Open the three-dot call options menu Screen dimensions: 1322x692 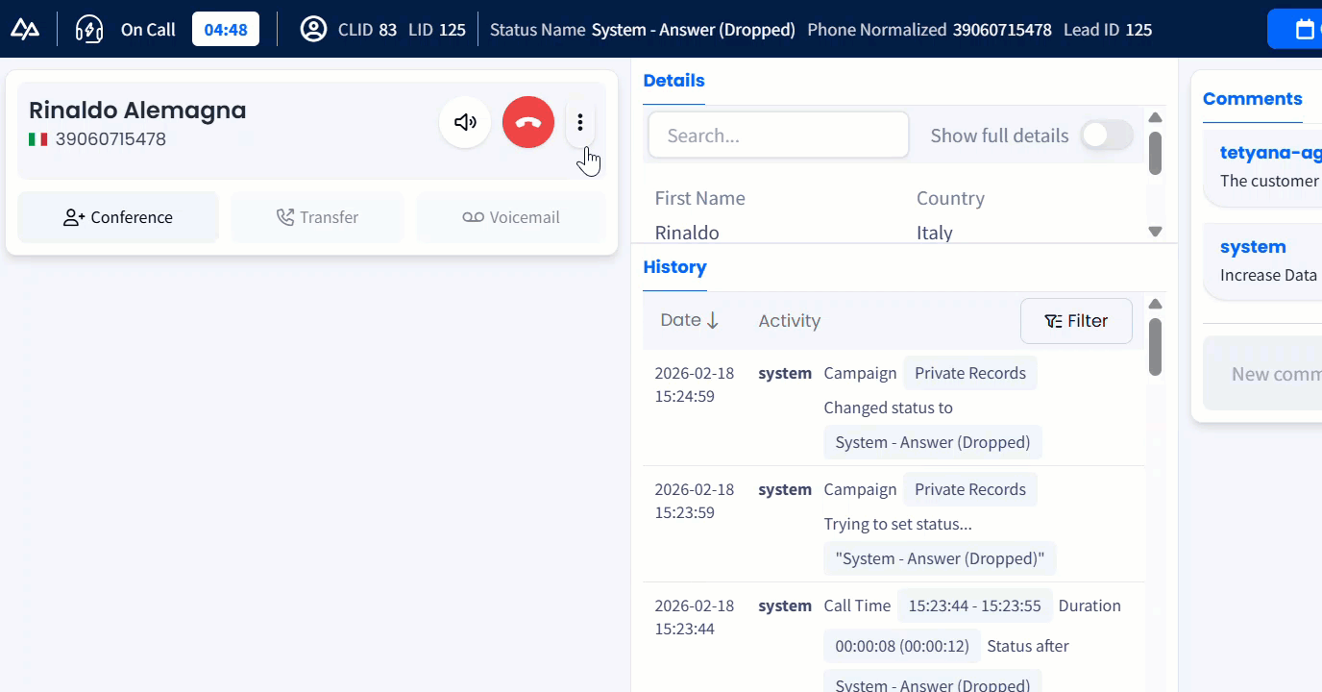pos(580,122)
